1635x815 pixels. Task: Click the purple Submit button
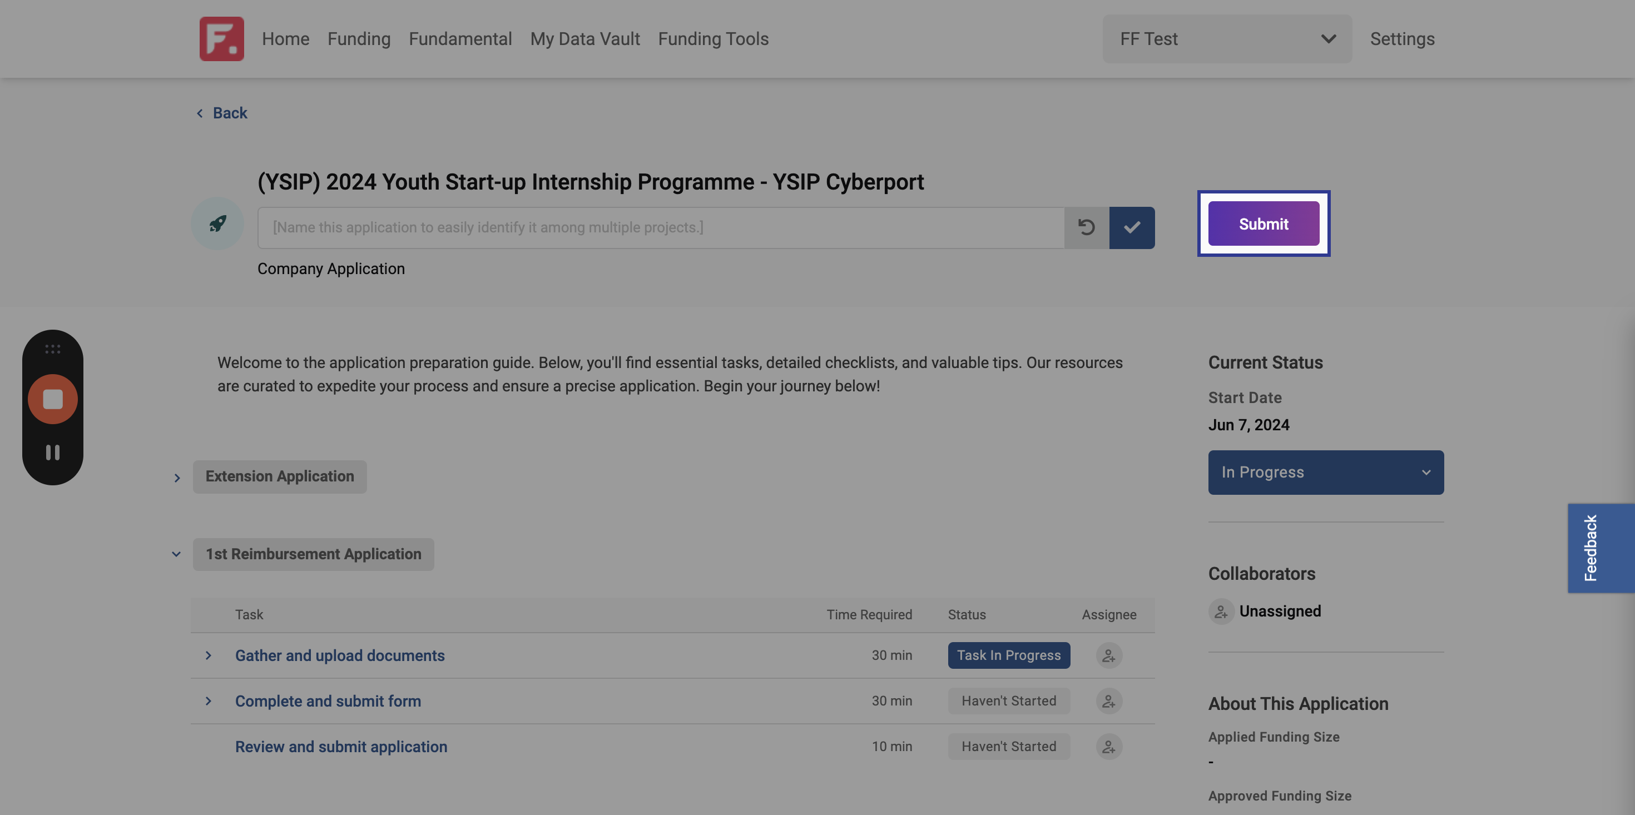[x=1264, y=223]
